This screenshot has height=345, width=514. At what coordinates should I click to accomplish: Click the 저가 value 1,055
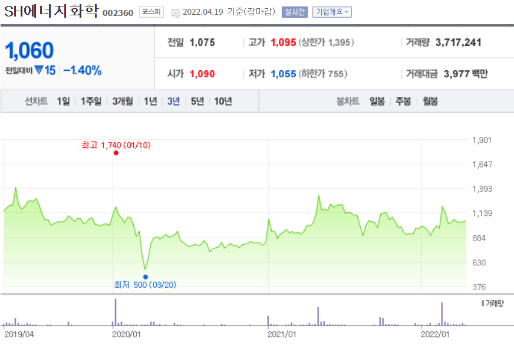(x=283, y=74)
